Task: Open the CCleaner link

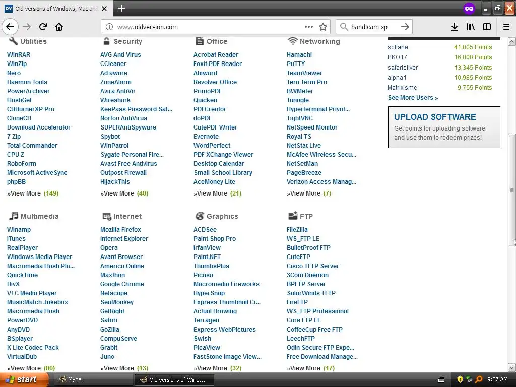Action: coord(113,64)
